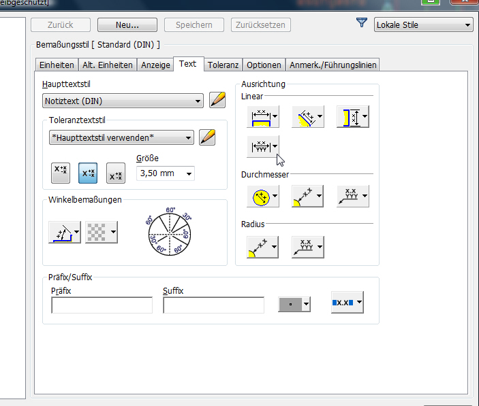The height and width of the screenshot is (406, 479).
Task: Click the Bemaßungsstil [ Standard (DIN) ] heading
Action: 97,44
